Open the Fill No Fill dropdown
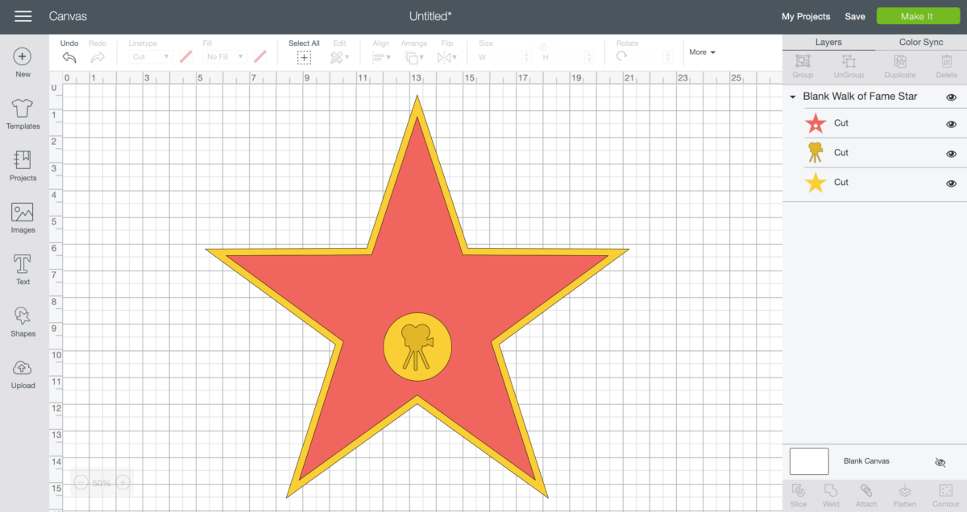967x512 pixels. [x=224, y=56]
